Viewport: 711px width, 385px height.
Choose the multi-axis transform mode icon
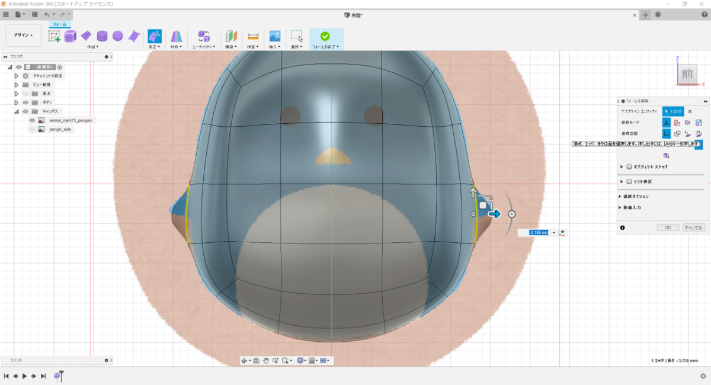[667, 122]
